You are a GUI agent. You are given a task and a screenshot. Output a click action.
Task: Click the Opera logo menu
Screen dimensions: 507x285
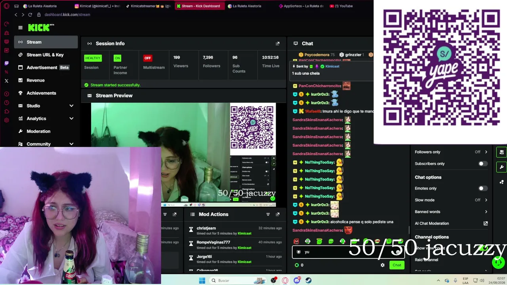[x=6, y=6]
